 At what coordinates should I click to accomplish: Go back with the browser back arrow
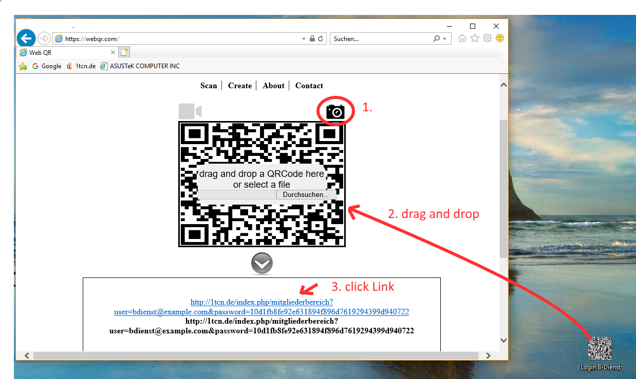26,38
